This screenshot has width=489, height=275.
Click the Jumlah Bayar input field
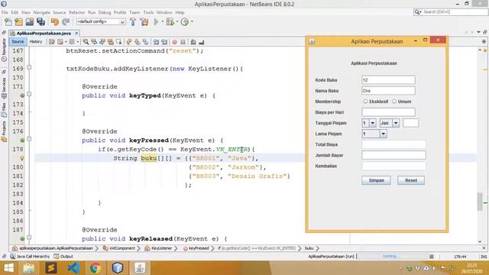pyautogui.click(x=393, y=155)
